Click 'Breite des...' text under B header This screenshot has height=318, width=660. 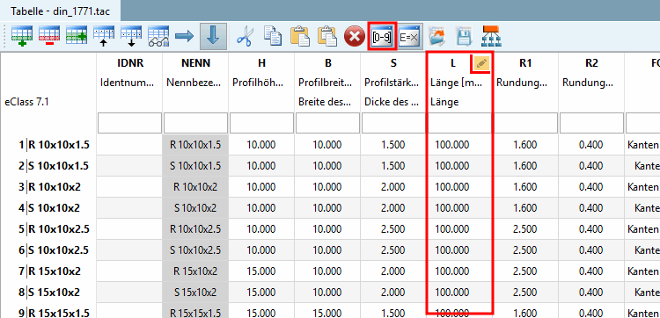click(x=325, y=102)
